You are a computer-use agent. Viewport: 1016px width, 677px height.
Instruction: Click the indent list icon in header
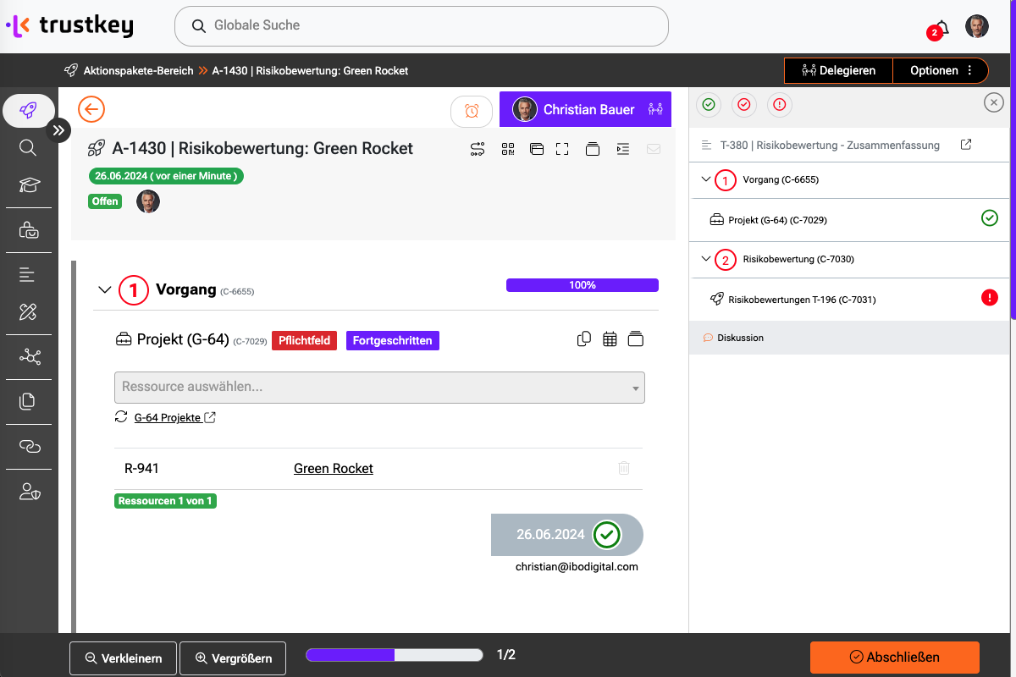623,149
